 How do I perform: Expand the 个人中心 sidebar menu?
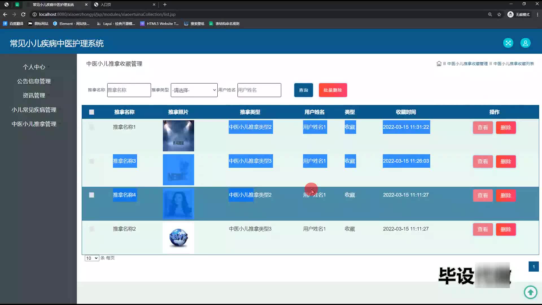pyautogui.click(x=34, y=67)
